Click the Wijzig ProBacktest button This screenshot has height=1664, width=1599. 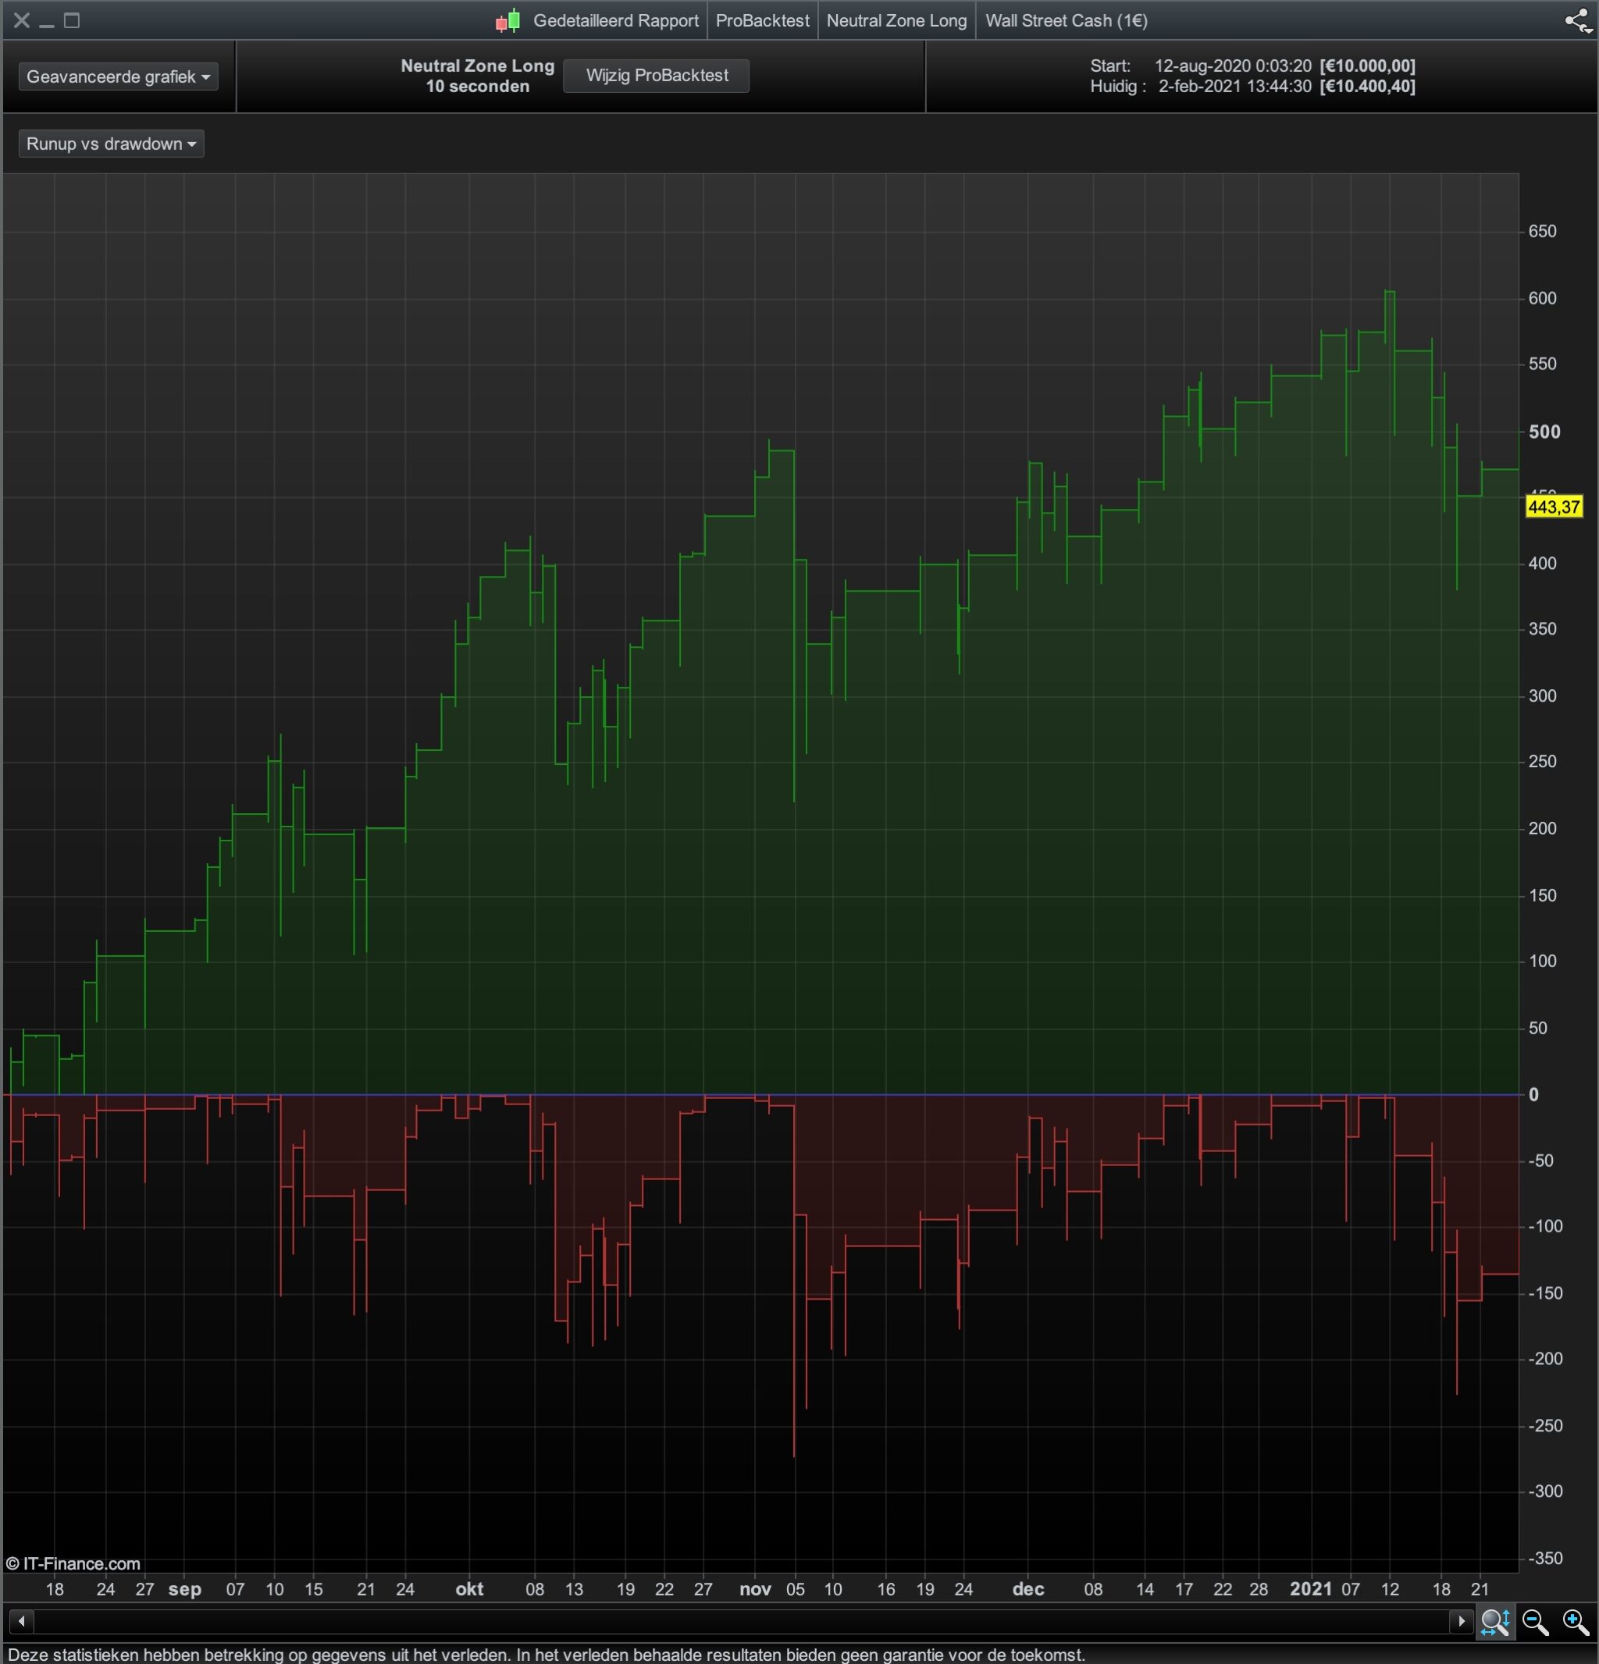point(657,76)
